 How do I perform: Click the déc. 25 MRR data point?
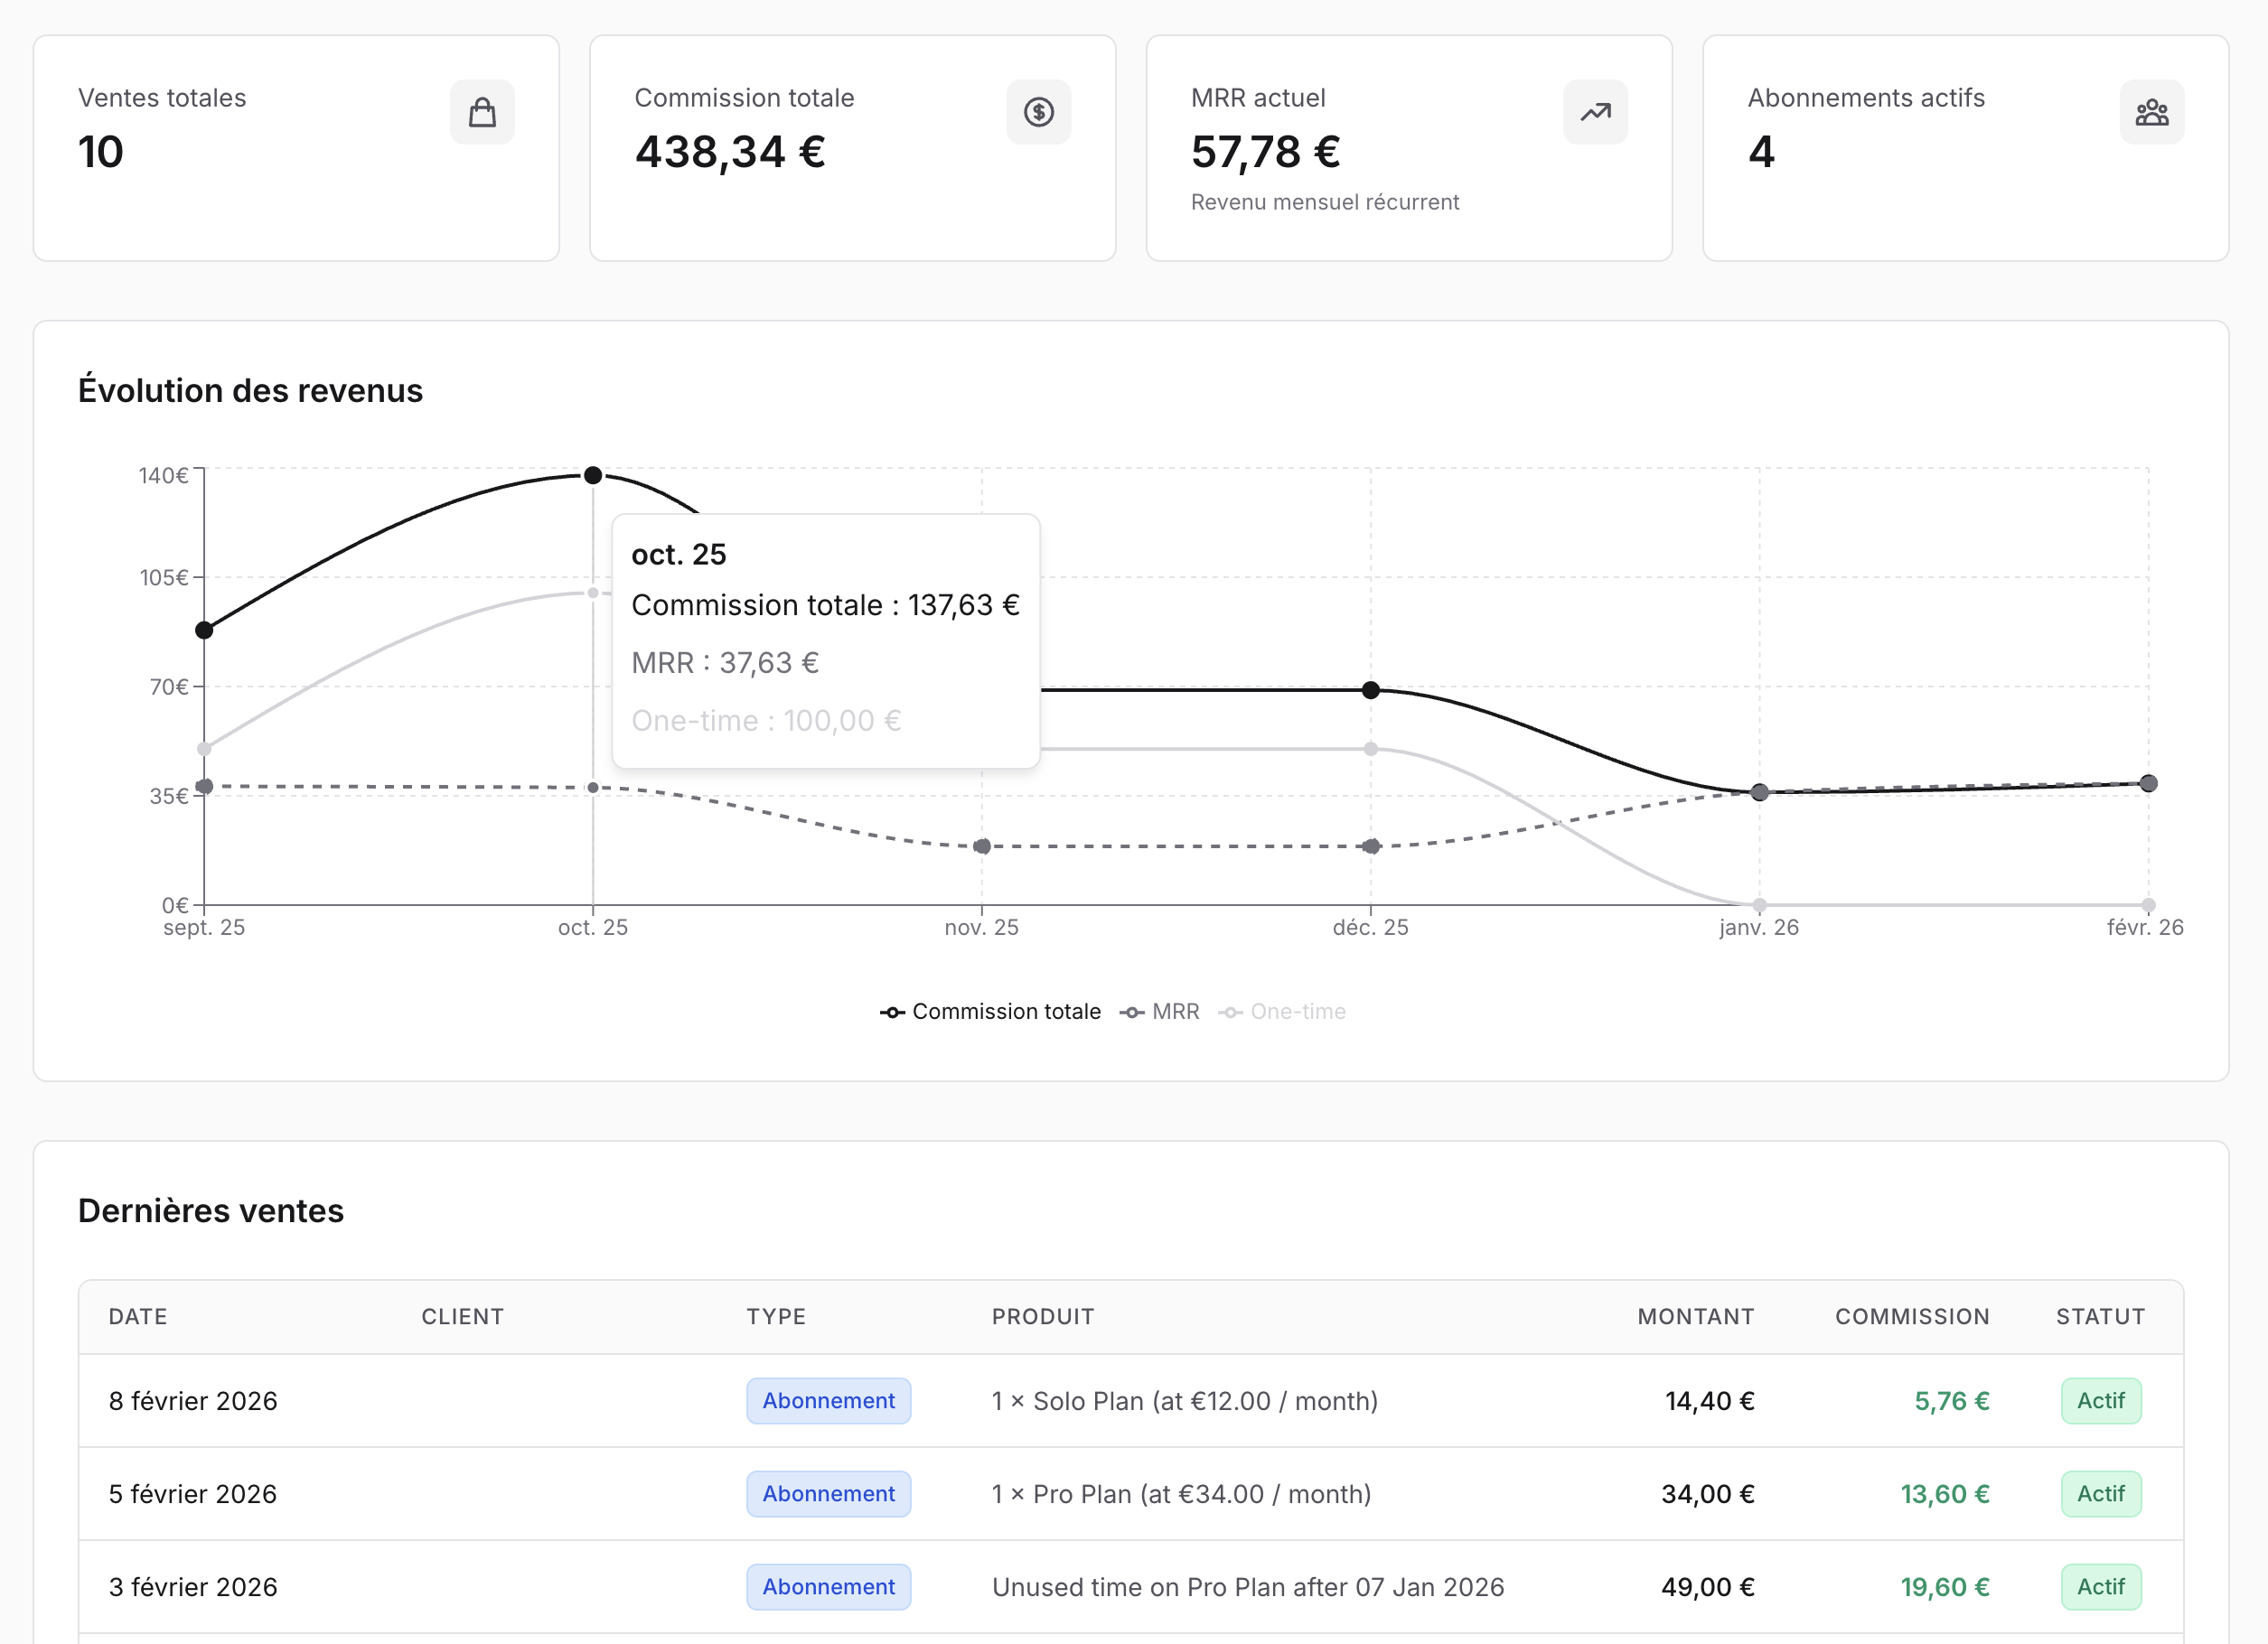(1371, 846)
